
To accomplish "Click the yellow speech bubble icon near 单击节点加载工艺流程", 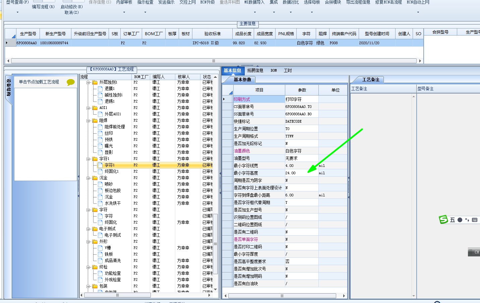I will [70, 82].
